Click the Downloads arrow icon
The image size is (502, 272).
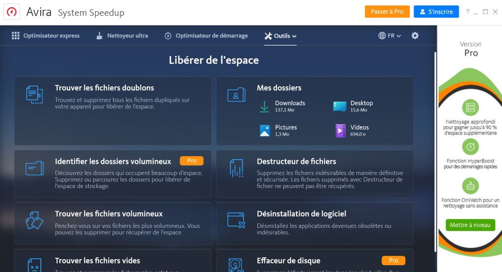pyautogui.click(x=264, y=107)
